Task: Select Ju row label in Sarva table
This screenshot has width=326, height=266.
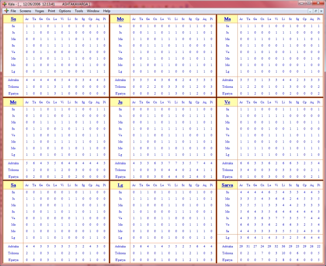Action: click(x=227, y=218)
